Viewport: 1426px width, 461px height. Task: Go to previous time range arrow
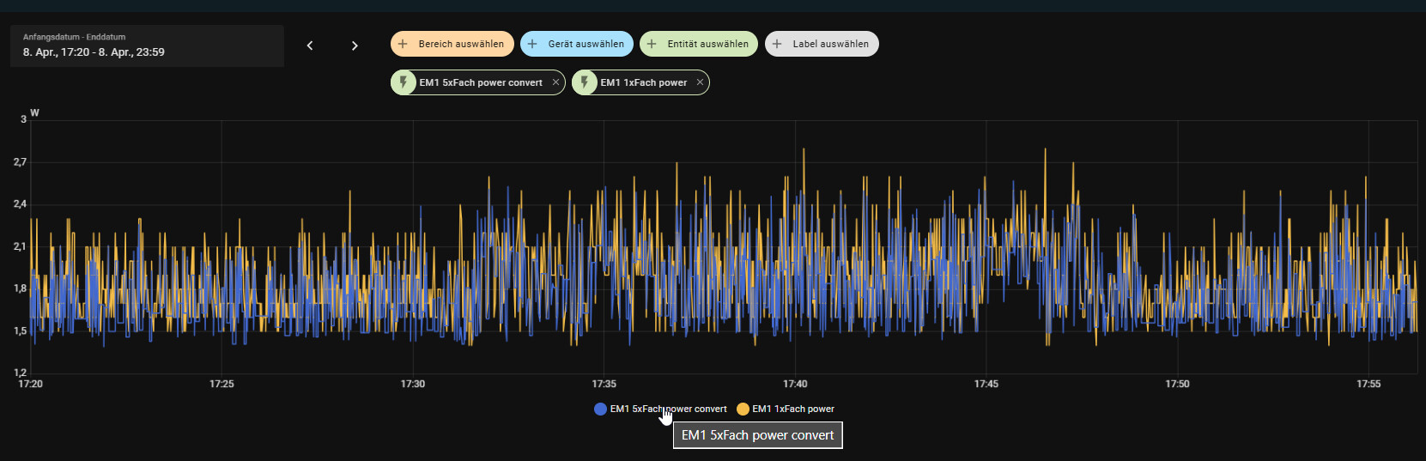click(x=310, y=45)
